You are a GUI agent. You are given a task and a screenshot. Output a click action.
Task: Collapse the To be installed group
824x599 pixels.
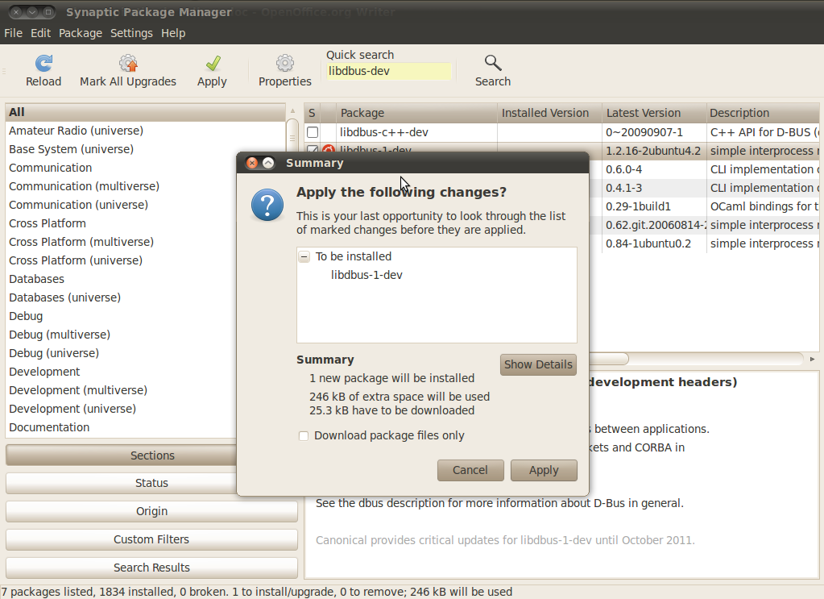[304, 255]
